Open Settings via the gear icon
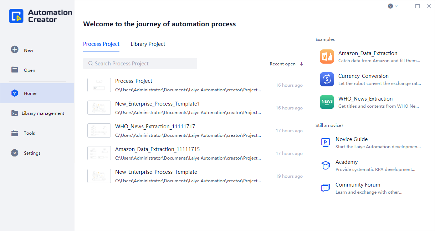 tap(15, 153)
